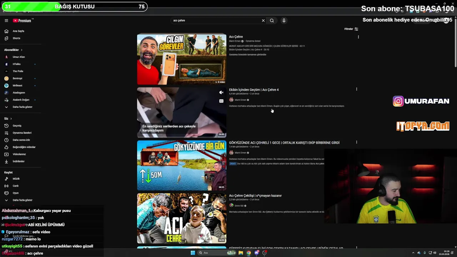Switch to Chrome on the taskbar
The image size is (457, 257).
point(248,253)
